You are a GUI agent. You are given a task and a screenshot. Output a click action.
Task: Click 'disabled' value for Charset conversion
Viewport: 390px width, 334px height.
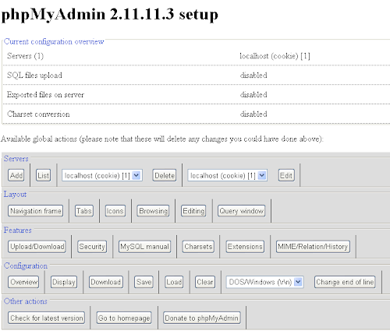pyautogui.click(x=253, y=114)
